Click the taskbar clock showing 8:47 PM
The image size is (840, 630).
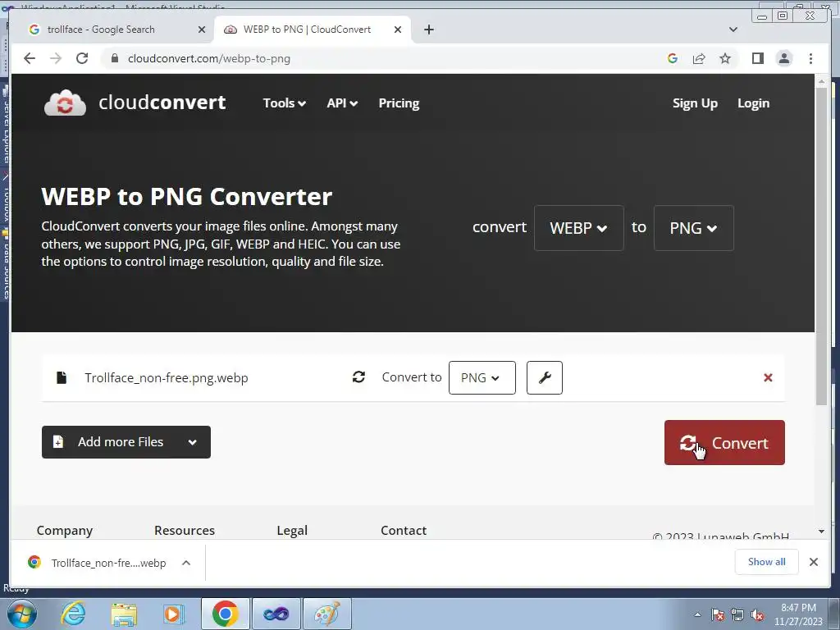pos(798,614)
